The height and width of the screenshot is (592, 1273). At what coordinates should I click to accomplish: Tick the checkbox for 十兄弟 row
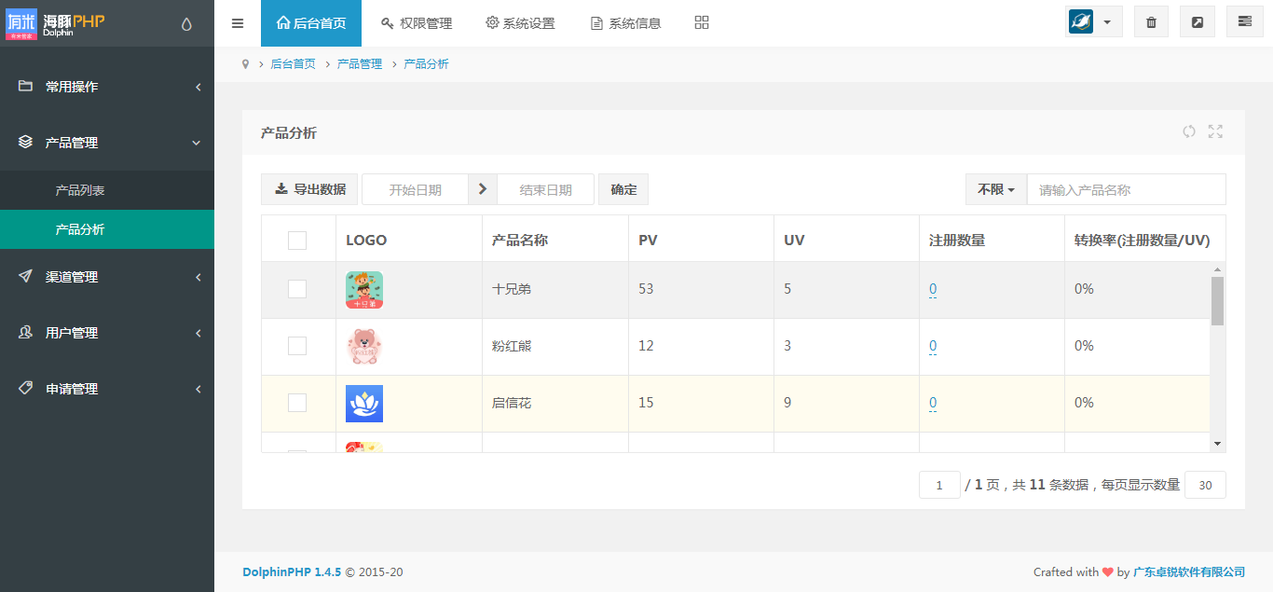[297, 289]
